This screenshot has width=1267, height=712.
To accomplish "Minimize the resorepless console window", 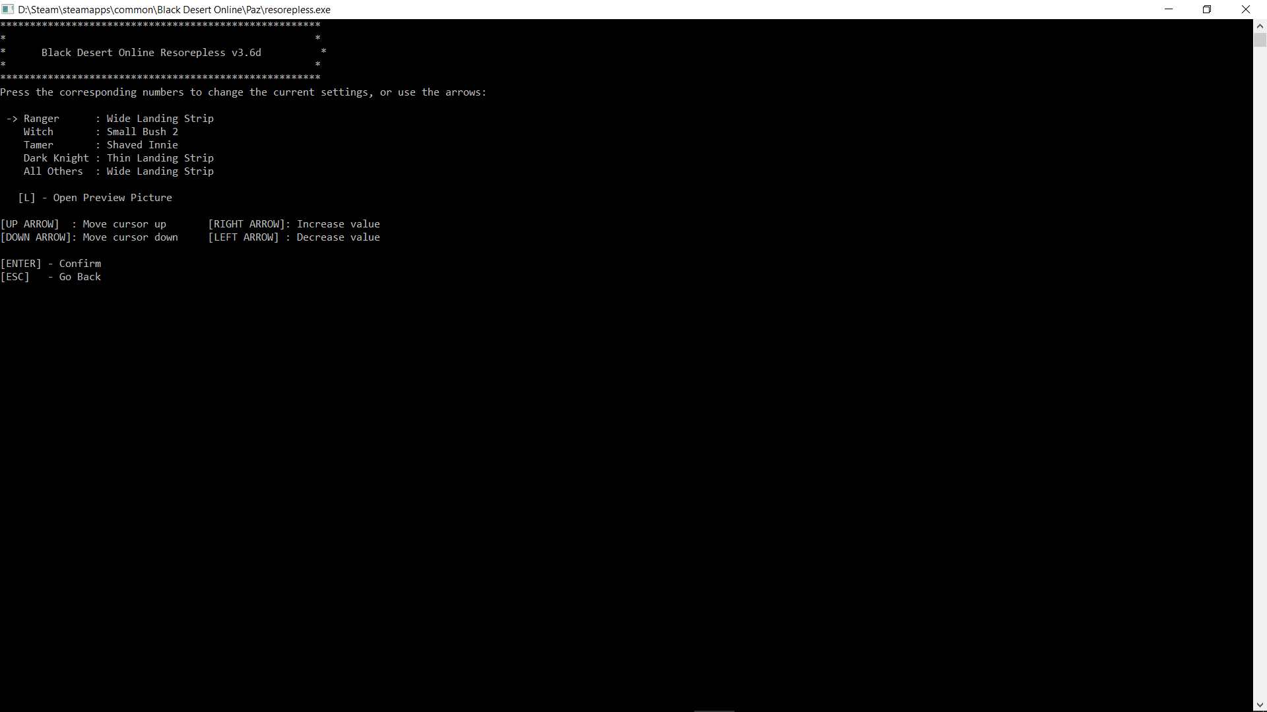I will [x=1169, y=9].
